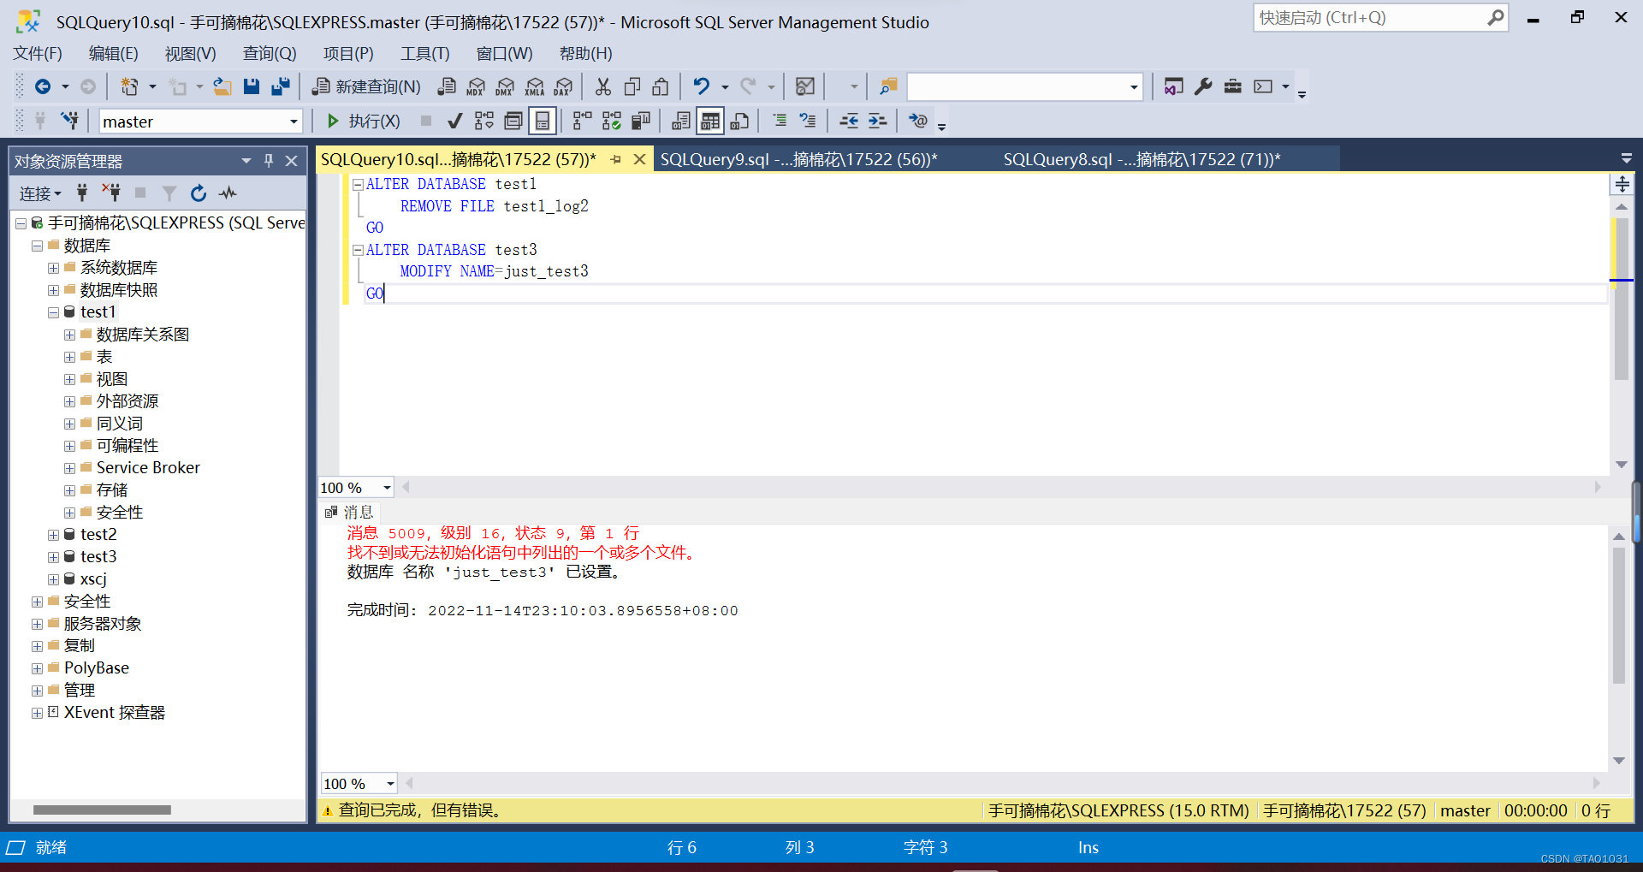1643x872 pixels.
Task: Click the 新建查询(N) button
Action: point(366,86)
